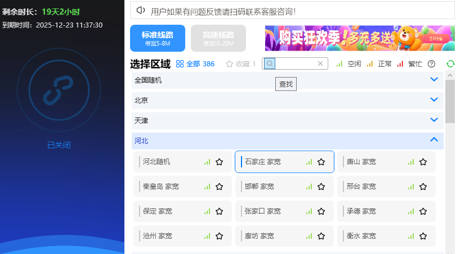Expand the 北京 region list
Viewport: 456px width, 254px height.
[433, 100]
